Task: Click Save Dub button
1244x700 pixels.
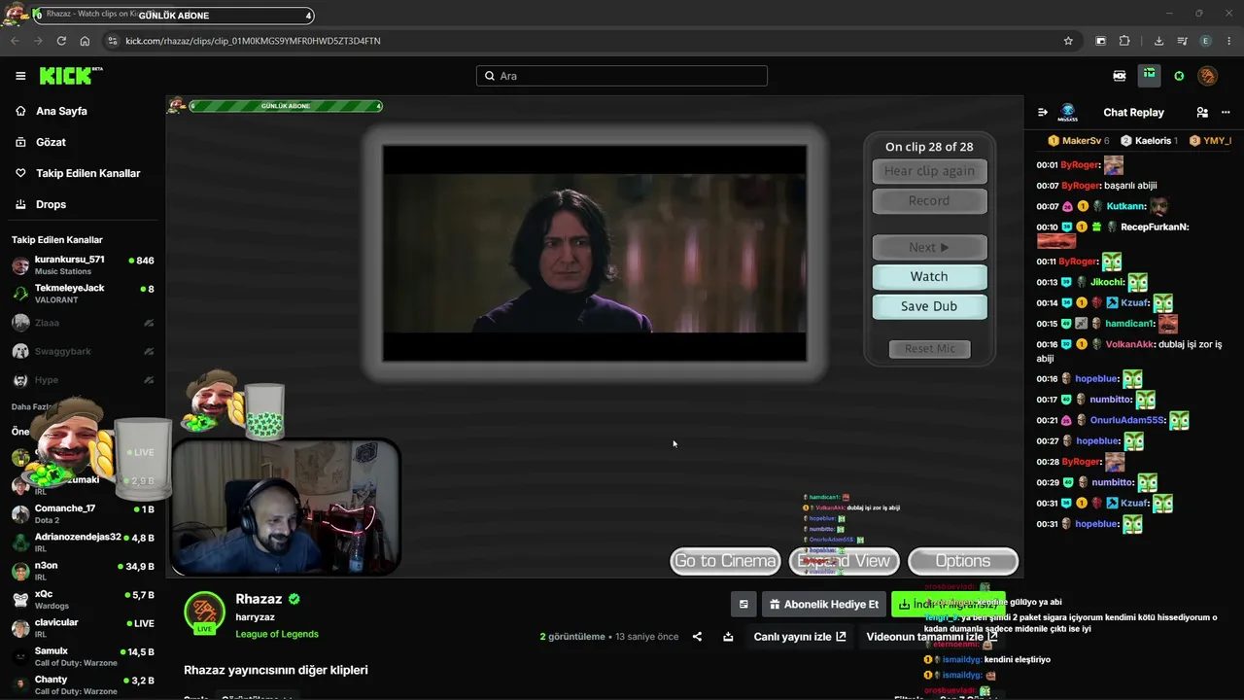Action: pos(929,306)
